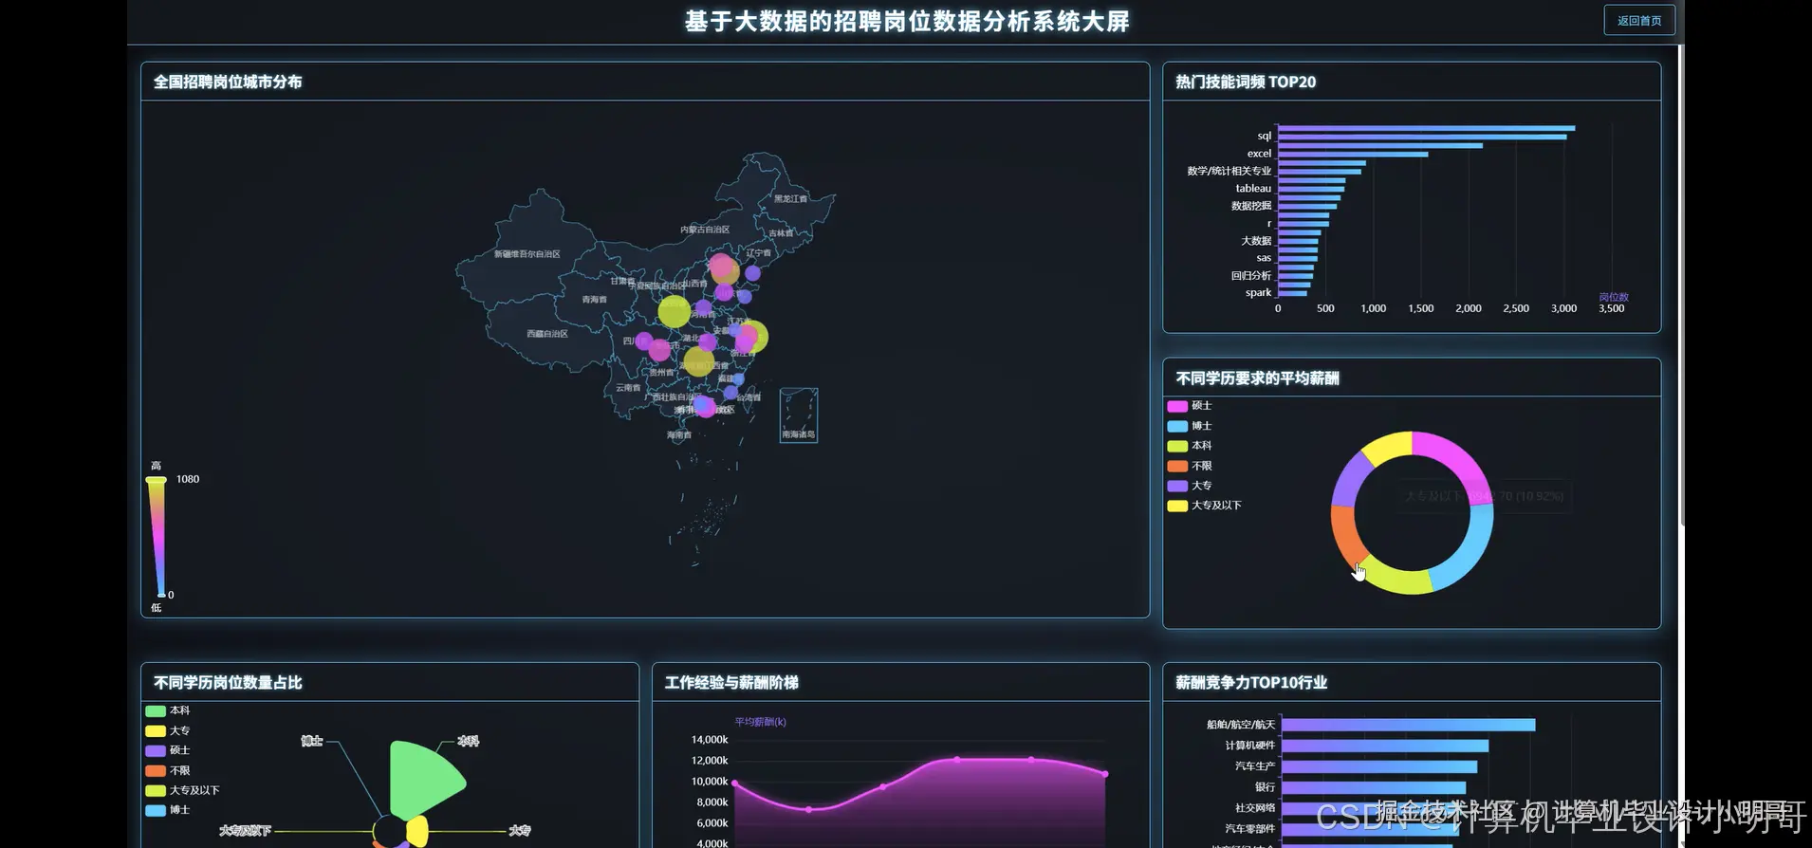Image resolution: width=1812 pixels, height=848 pixels.
Task: Toggle 大专 legend in 岗位数量占比 chart
Action: pos(168,730)
